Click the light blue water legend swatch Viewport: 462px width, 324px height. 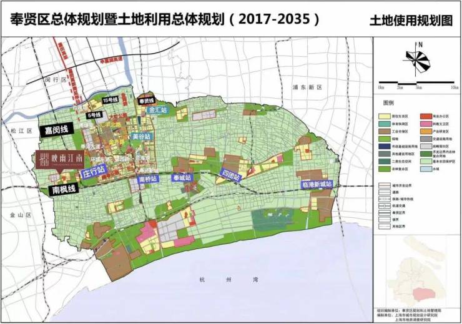[425, 169]
